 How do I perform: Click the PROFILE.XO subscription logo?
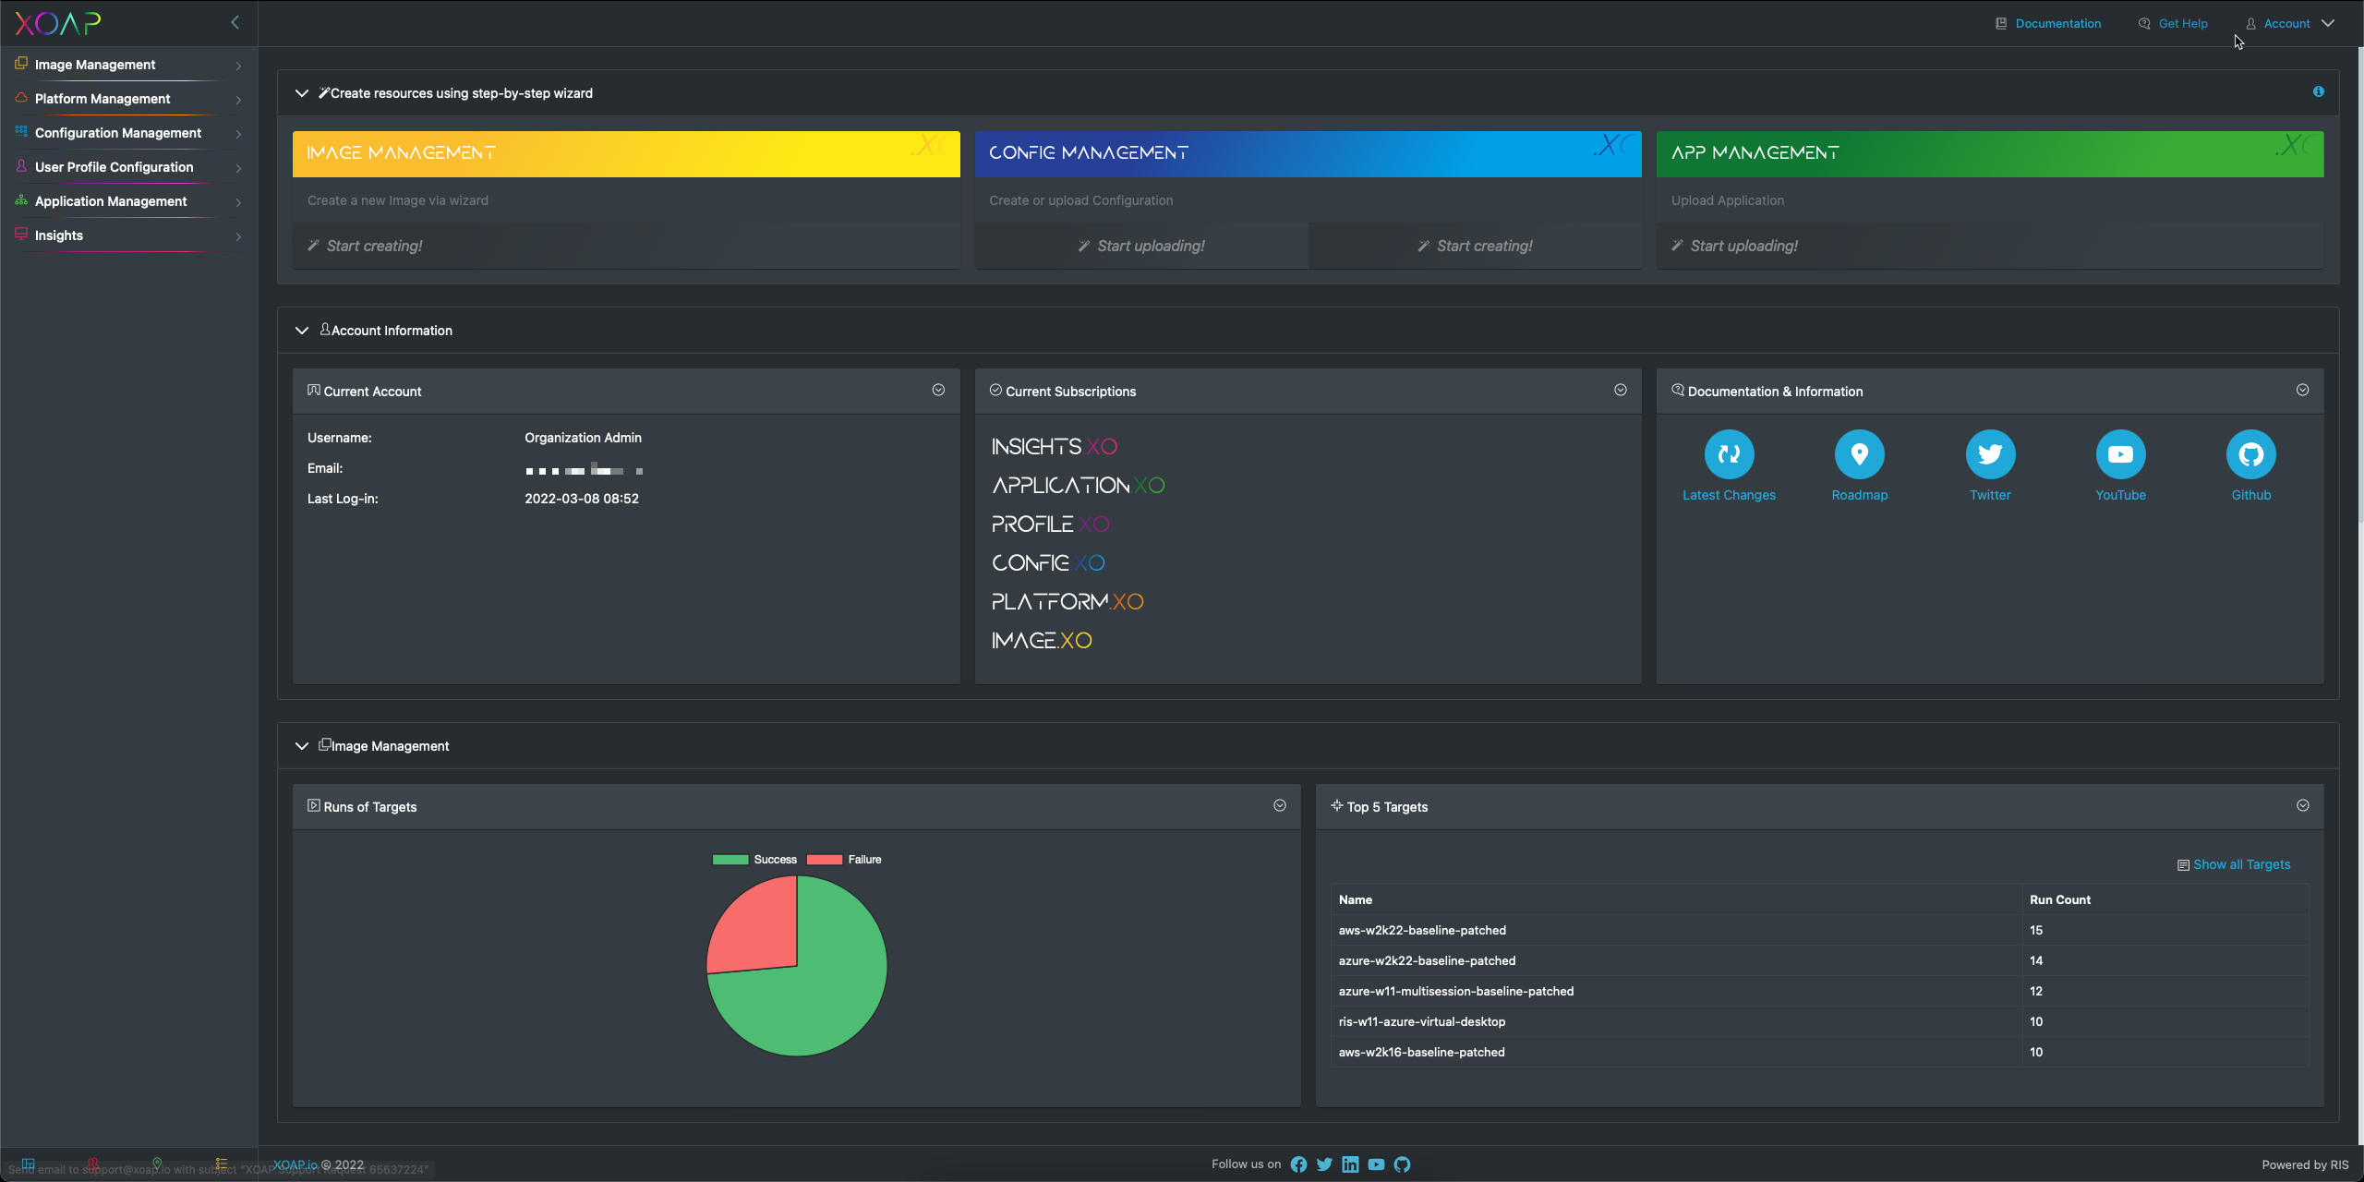(x=1050, y=525)
